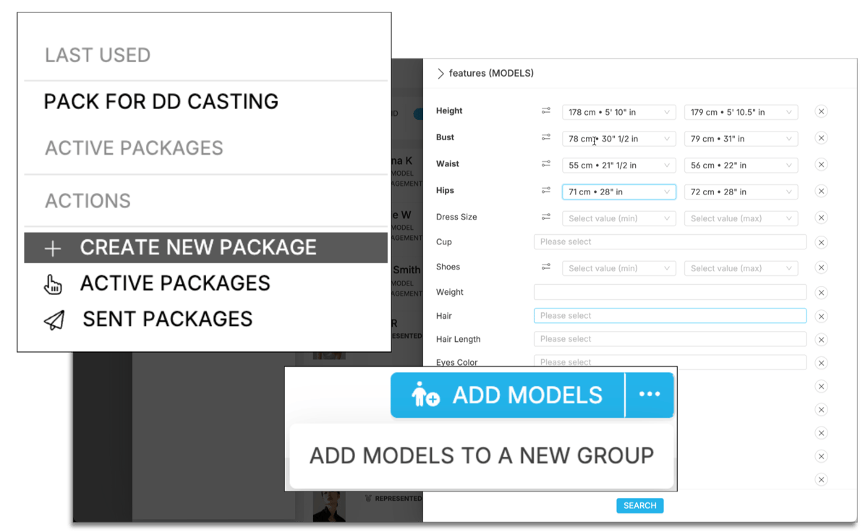This screenshot has width=868, height=532.
Task: Click into the Weight input field
Action: pos(669,292)
